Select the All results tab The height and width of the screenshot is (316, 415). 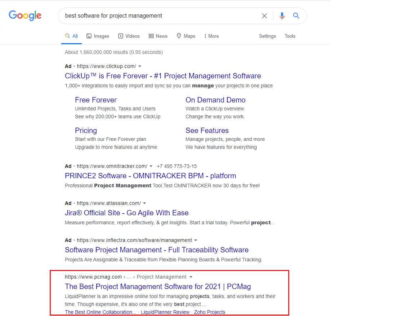(x=71, y=36)
